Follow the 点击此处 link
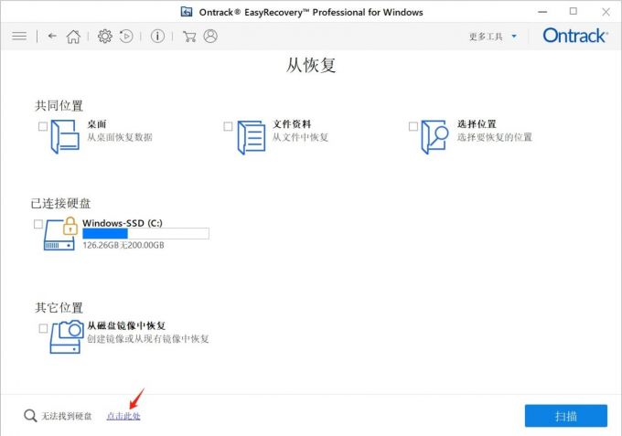Screen dimensions: 622x436 click(x=123, y=416)
